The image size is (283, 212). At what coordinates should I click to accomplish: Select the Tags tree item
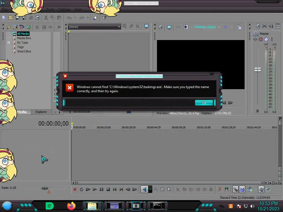point(20,47)
